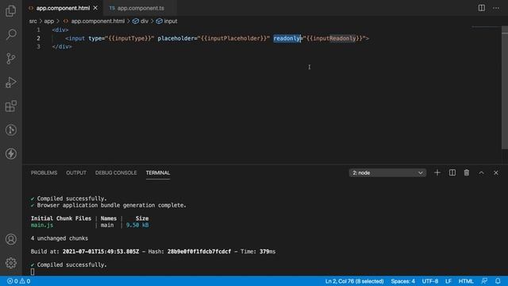Click the 'input' breadcrumb element

(171, 21)
